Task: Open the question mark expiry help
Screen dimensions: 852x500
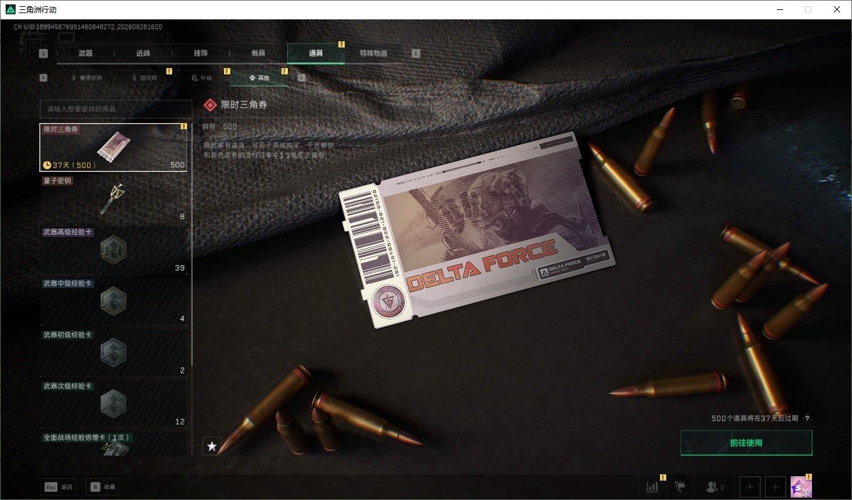Action: pos(807,419)
